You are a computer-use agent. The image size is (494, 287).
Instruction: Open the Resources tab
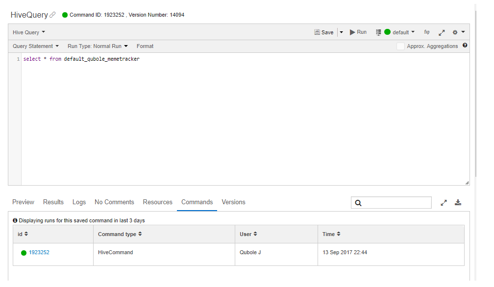click(x=157, y=202)
